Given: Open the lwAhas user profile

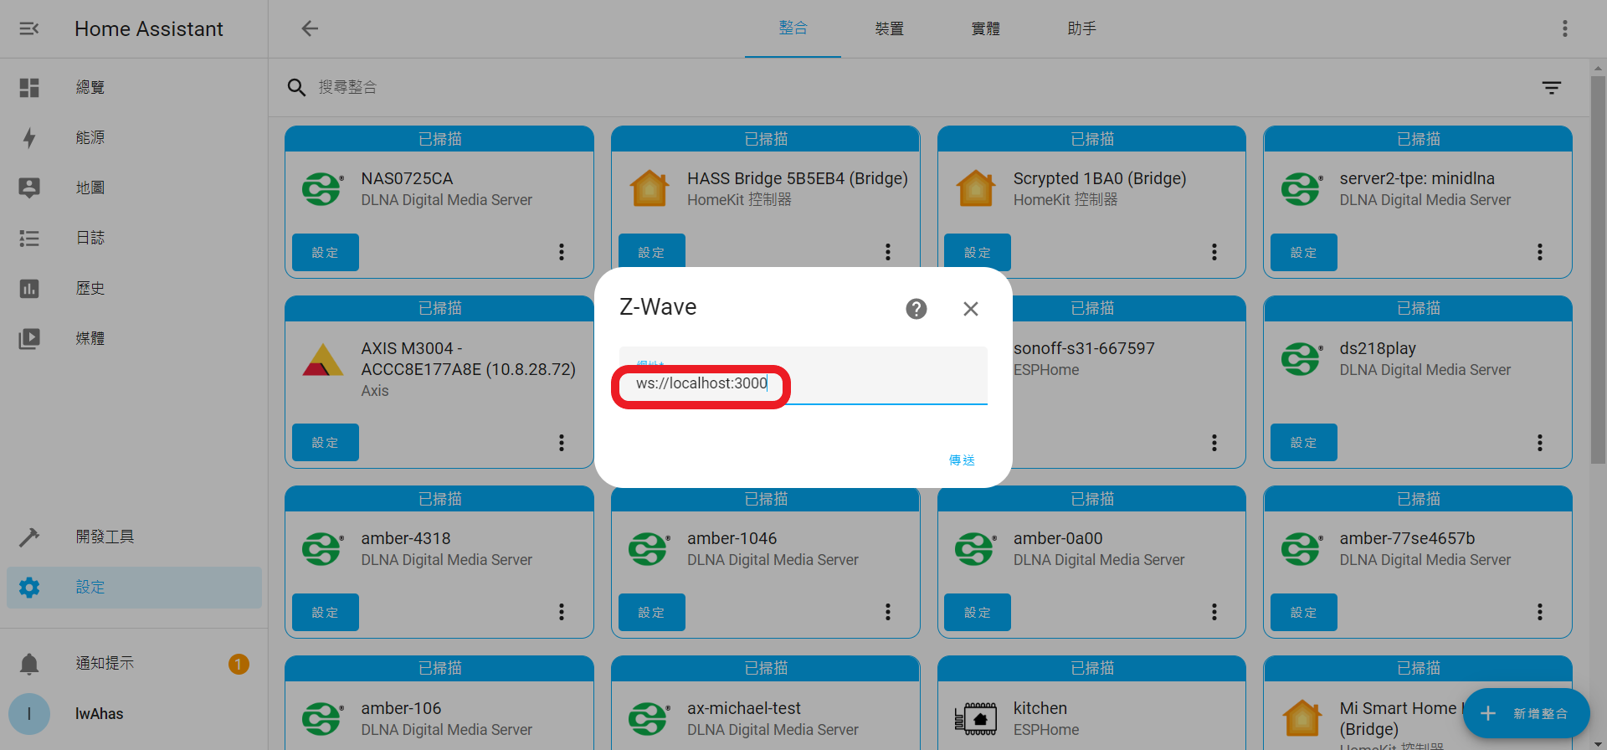Looking at the screenshot, I should (134, 714).
